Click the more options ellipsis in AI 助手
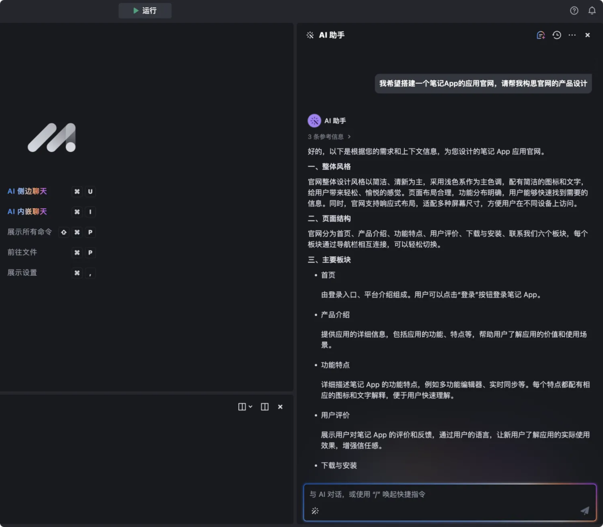603x527 pixels. point(572,35)
